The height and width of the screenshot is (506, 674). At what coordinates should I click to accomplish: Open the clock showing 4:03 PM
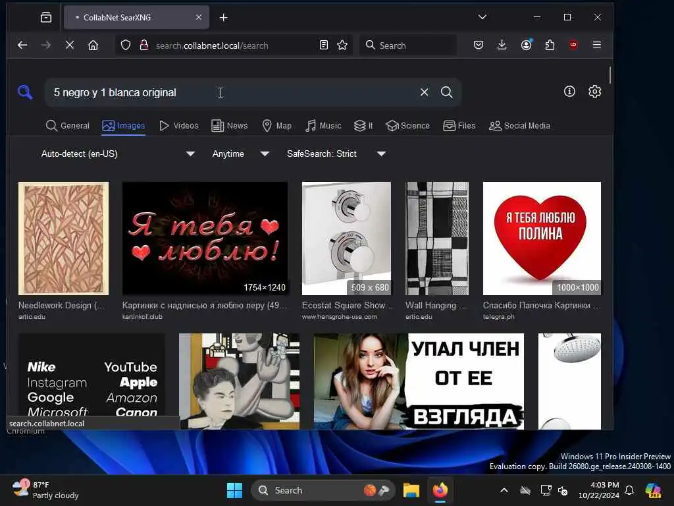click(x=599, y=490)
